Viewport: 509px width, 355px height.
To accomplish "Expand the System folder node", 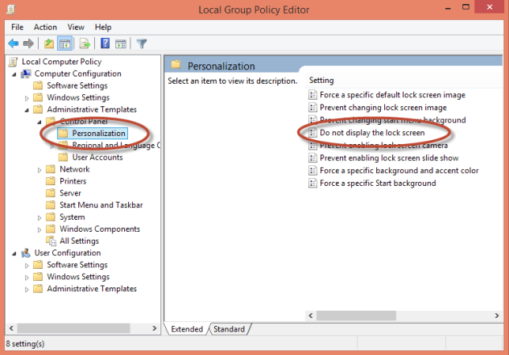I will [39, 217].
